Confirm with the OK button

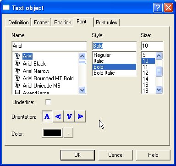pos(77,155)
